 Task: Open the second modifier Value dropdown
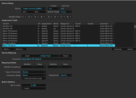[66, 67]
